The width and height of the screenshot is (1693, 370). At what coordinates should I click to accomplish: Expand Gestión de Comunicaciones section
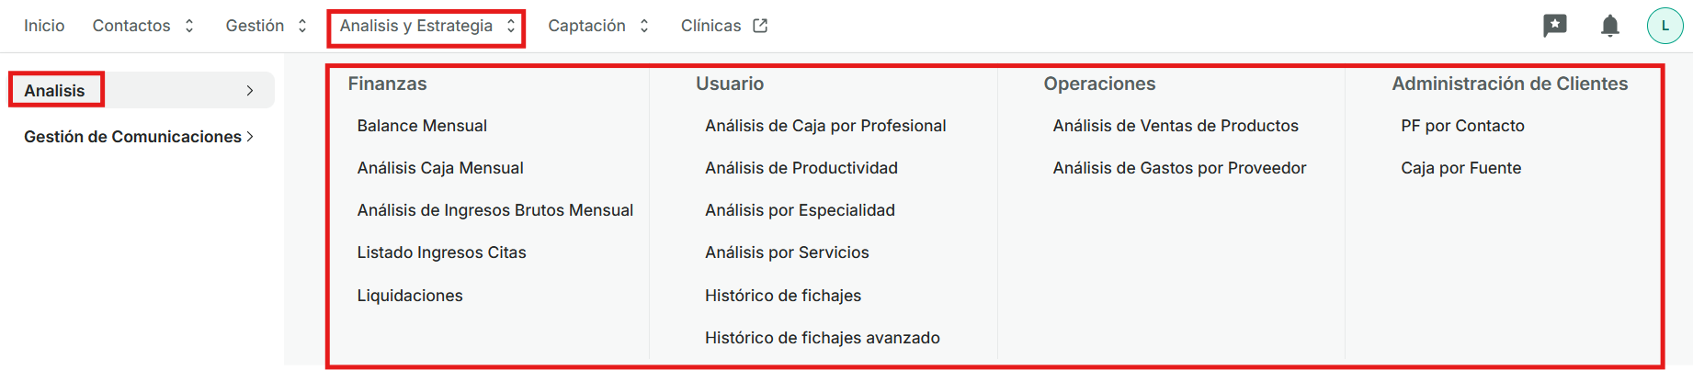click(x=138, y=137)
